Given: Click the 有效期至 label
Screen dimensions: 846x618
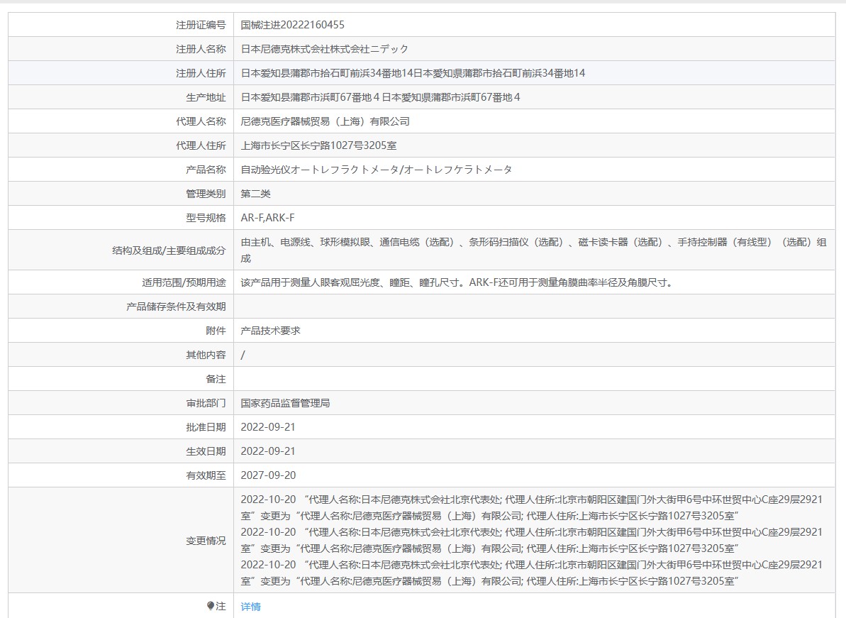Looking at the screenshot, I should point(206,475).
